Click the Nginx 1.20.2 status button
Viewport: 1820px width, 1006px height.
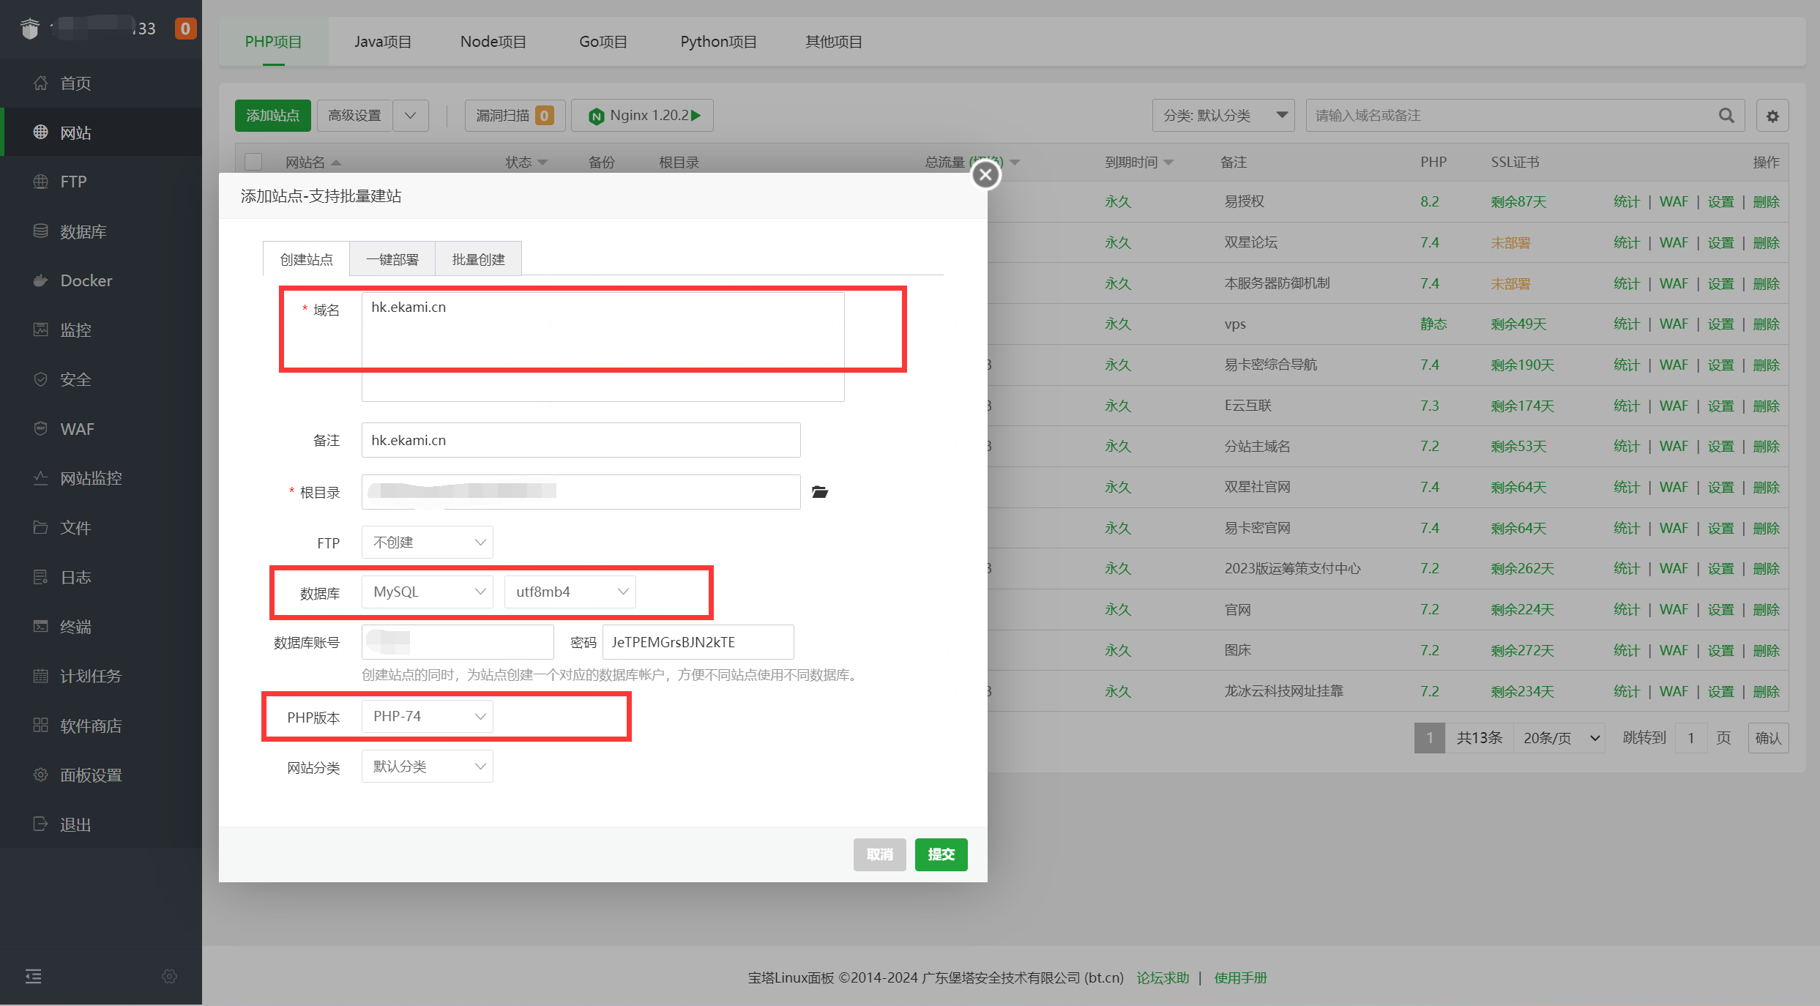coord(643,116)
